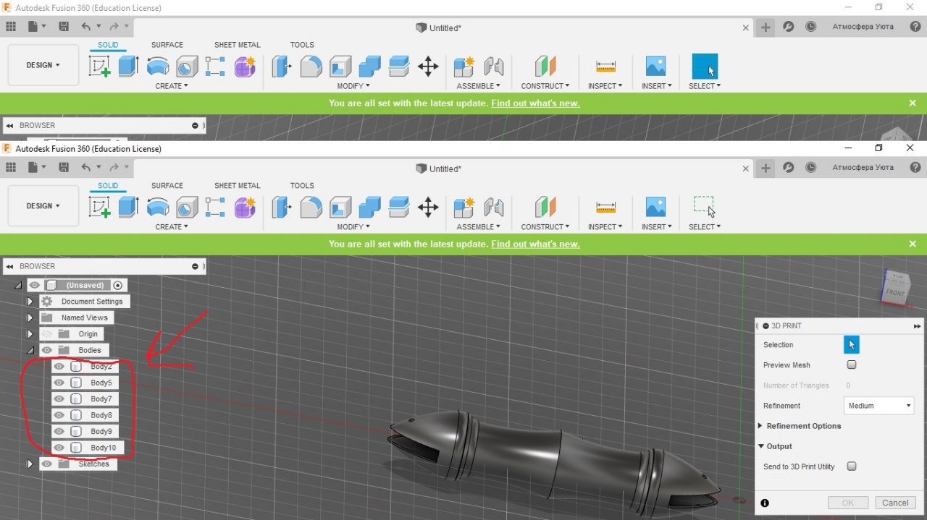Select the Body10 item in browser tree

click(103, 448)
